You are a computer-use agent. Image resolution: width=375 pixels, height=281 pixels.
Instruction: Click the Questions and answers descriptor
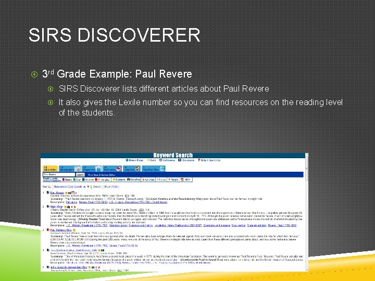coord(217,225)
